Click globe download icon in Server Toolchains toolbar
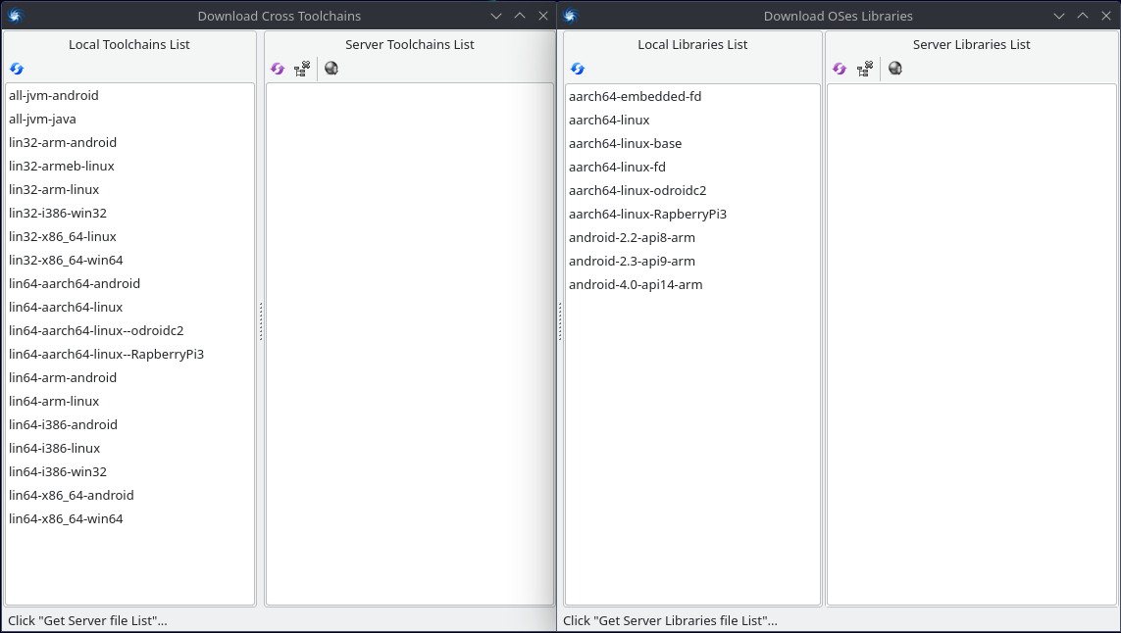 tap(331, 69)
